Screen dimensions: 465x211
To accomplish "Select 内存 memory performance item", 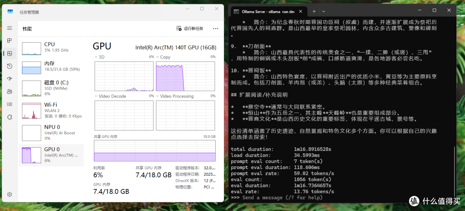I will pyautogui.click(x=51, y=67).
